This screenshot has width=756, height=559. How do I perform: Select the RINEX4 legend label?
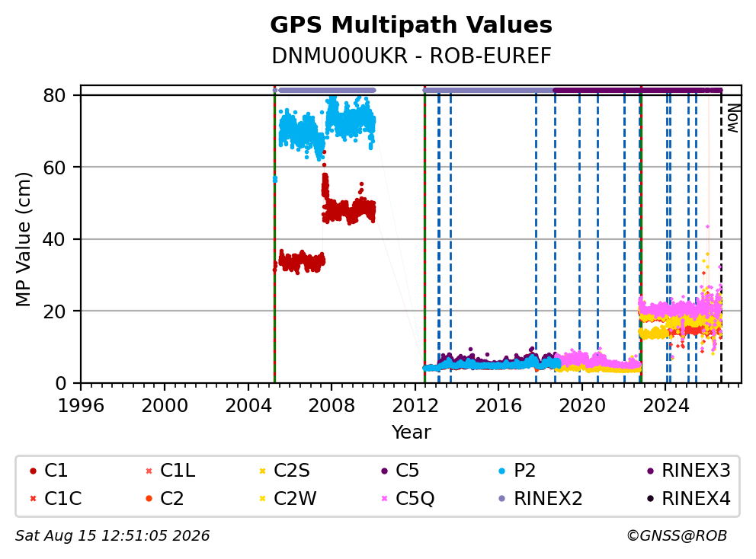point(697,498)
